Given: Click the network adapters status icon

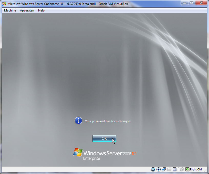Looking at the screenshot, I should [x=164, y=169].
